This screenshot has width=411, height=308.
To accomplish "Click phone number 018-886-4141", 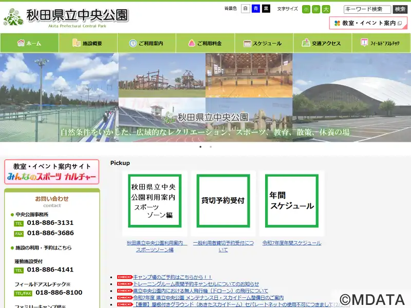I will (x=50, y=269).
